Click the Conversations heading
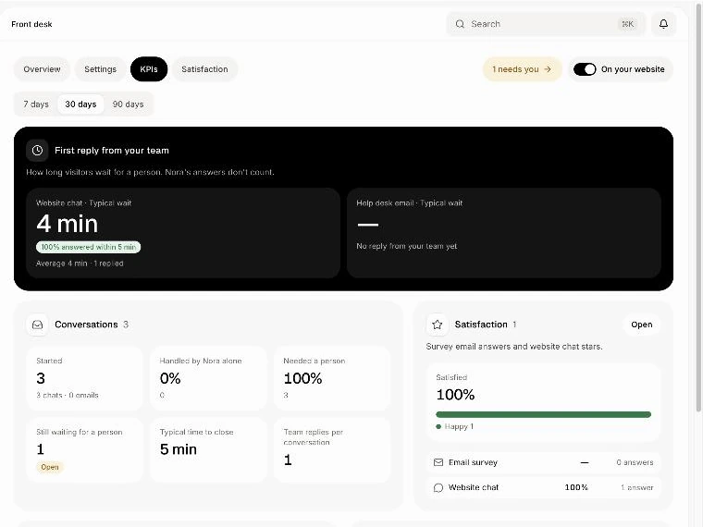The image size is (703, 527). pyautogui.click(x=86, y=325)
